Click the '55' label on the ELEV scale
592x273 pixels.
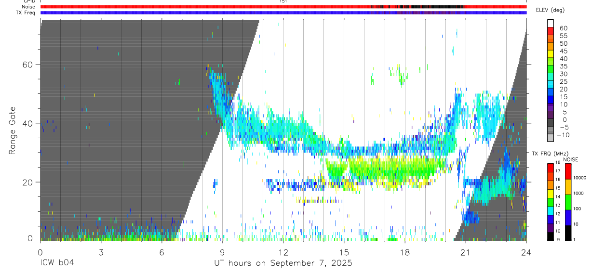563,36
